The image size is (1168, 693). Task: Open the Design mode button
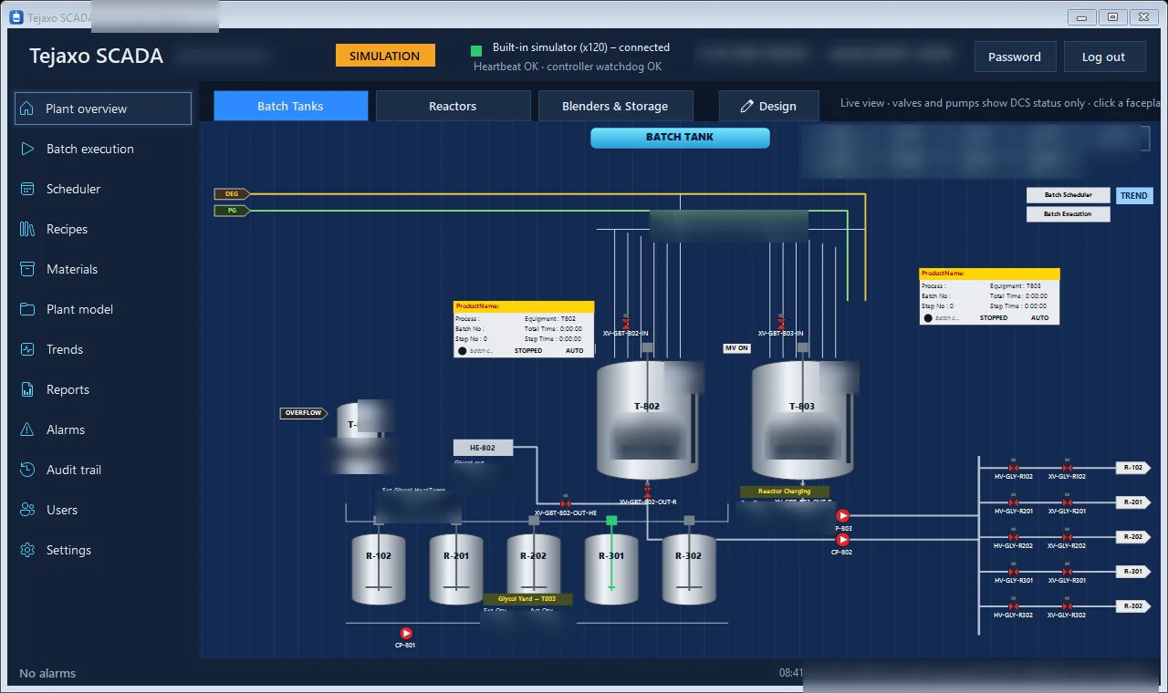[x=768, y=106]
